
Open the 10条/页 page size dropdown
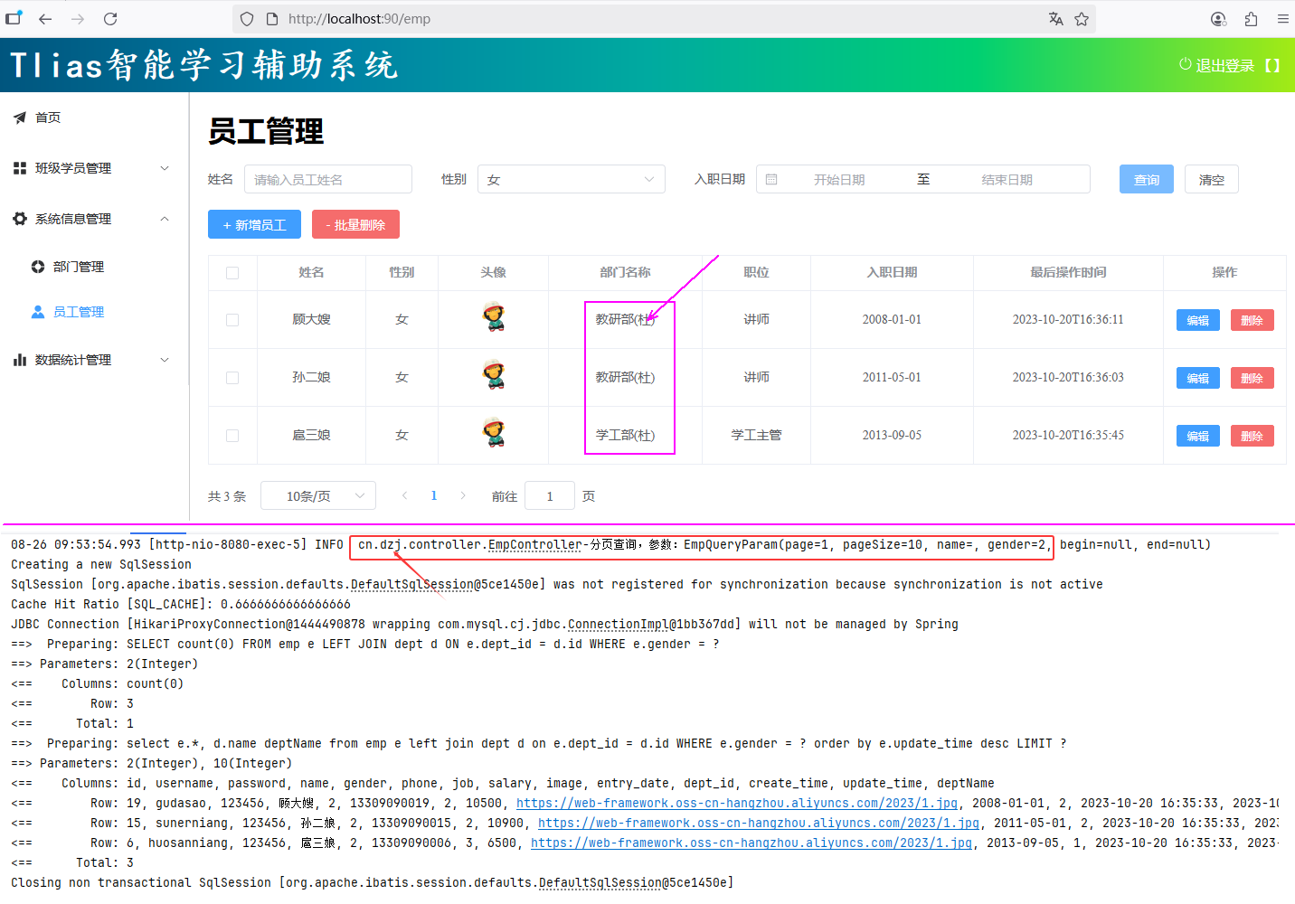pos(318,496)
